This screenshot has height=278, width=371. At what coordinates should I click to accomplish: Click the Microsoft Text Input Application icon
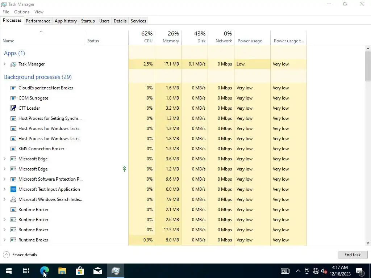13,189
